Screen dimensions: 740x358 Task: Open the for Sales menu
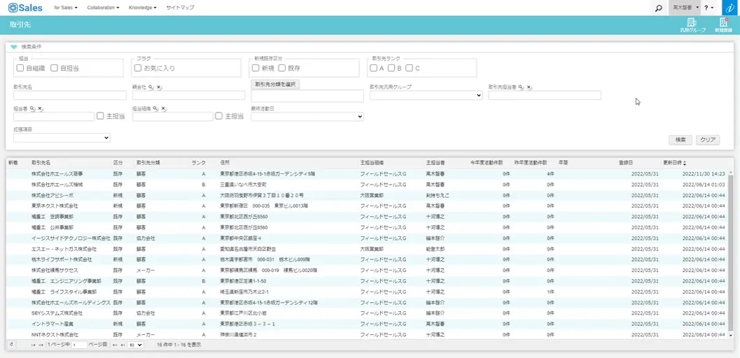pyautogui.click(x=66, y=8)
